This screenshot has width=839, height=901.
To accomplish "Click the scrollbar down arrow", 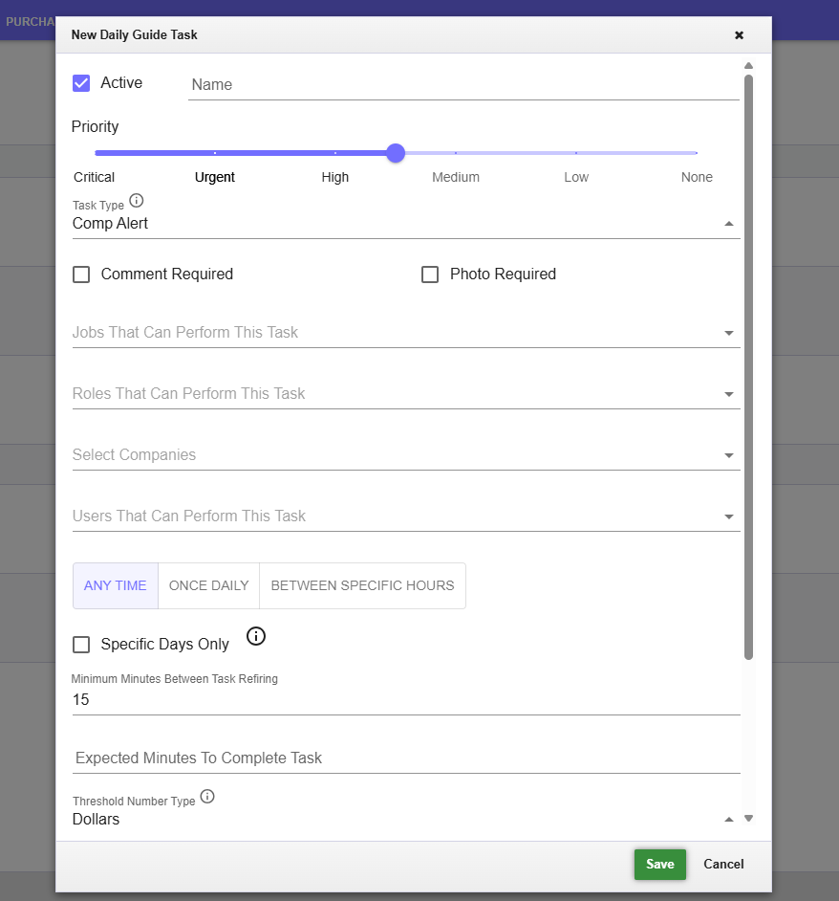I will [x=748, y=819].
